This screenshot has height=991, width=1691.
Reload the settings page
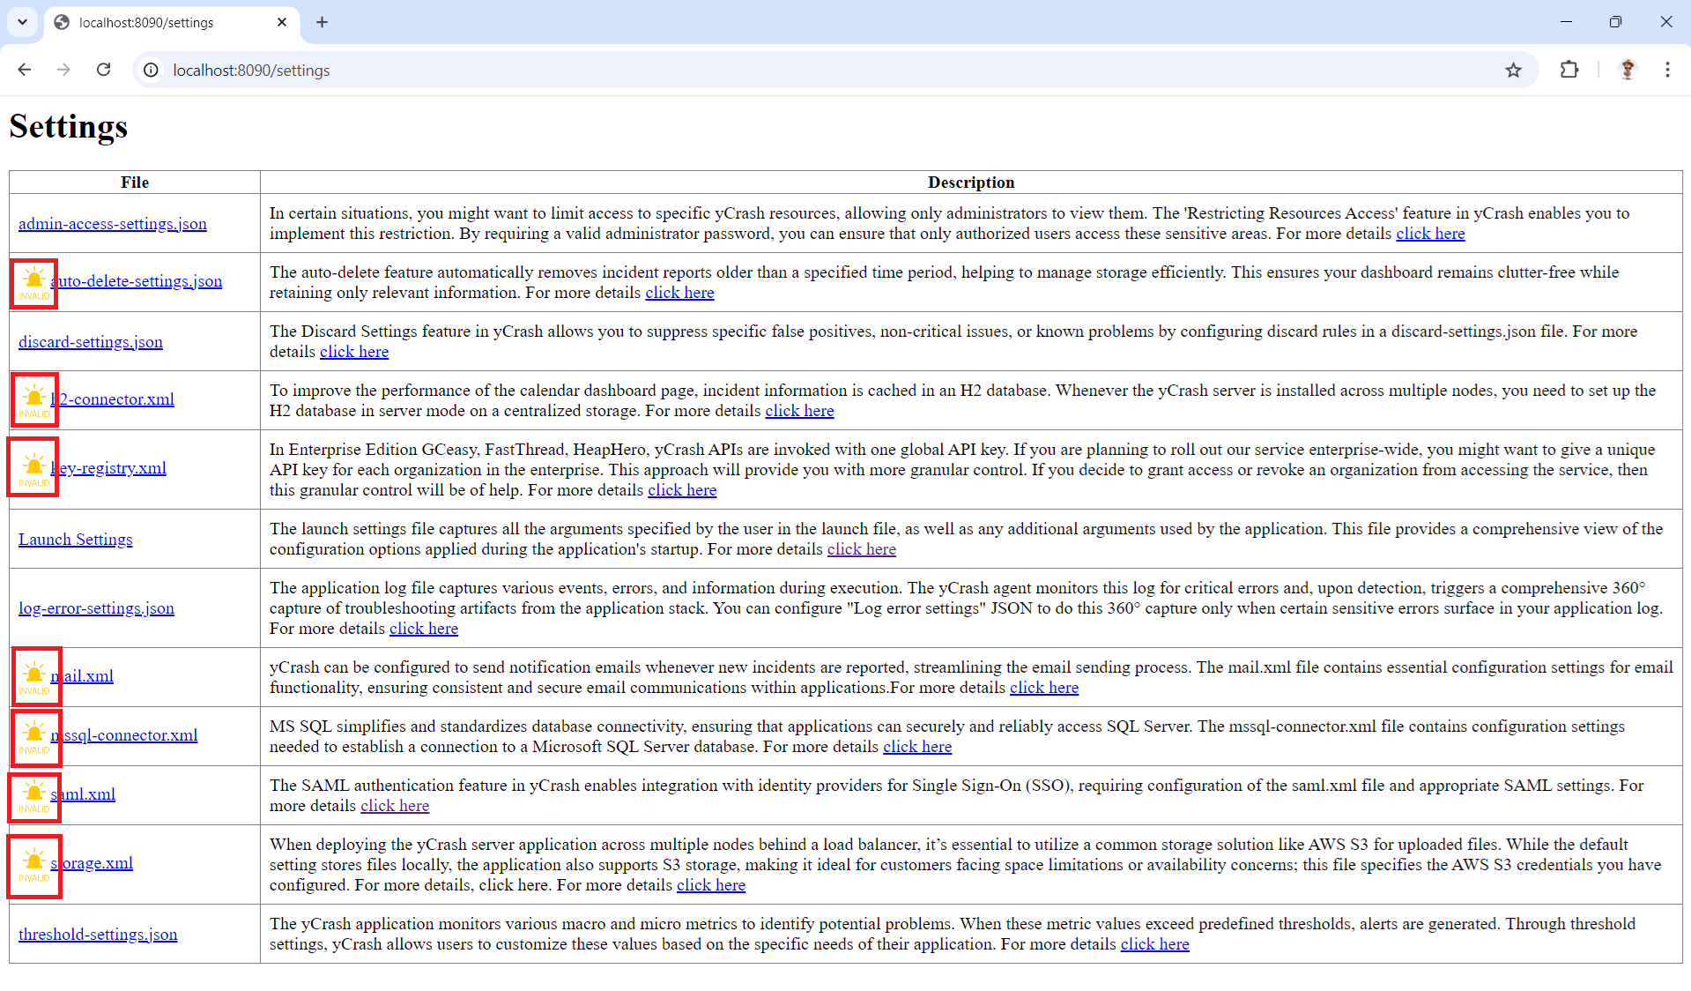(x=103, y=70)
